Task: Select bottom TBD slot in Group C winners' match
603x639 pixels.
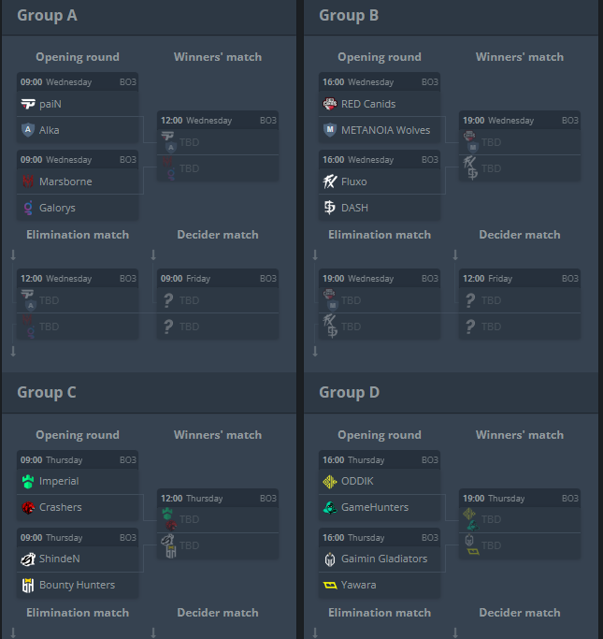Action: tap(218, 545)
